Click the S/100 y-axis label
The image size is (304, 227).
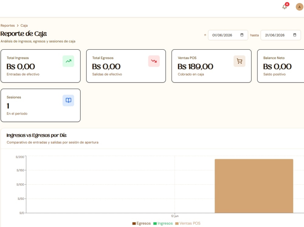point(20,185)
